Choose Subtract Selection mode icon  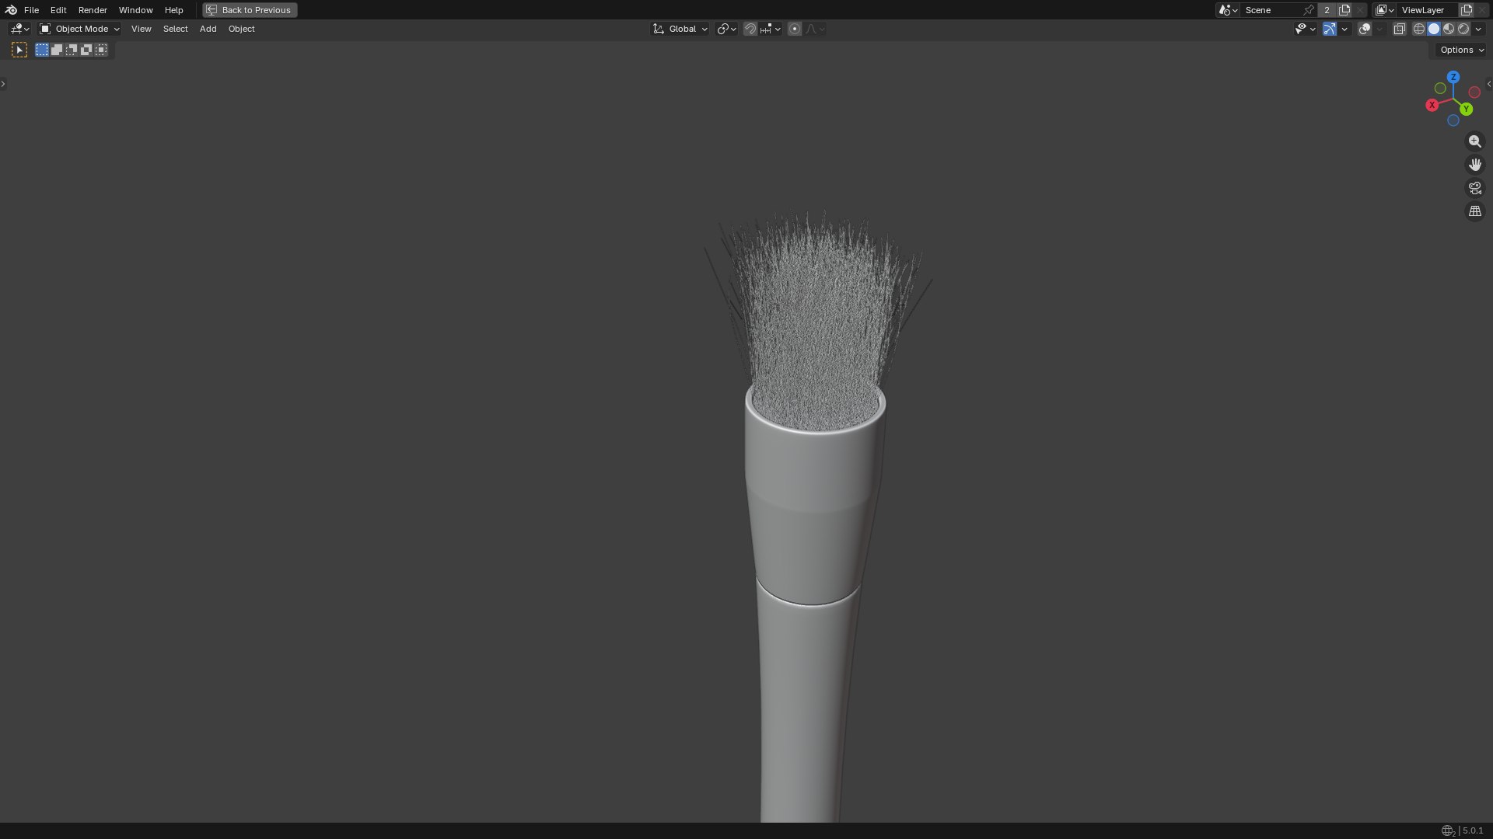[72, 50]
